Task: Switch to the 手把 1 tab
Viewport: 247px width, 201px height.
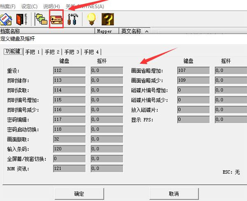Action: tap(33, 52)
